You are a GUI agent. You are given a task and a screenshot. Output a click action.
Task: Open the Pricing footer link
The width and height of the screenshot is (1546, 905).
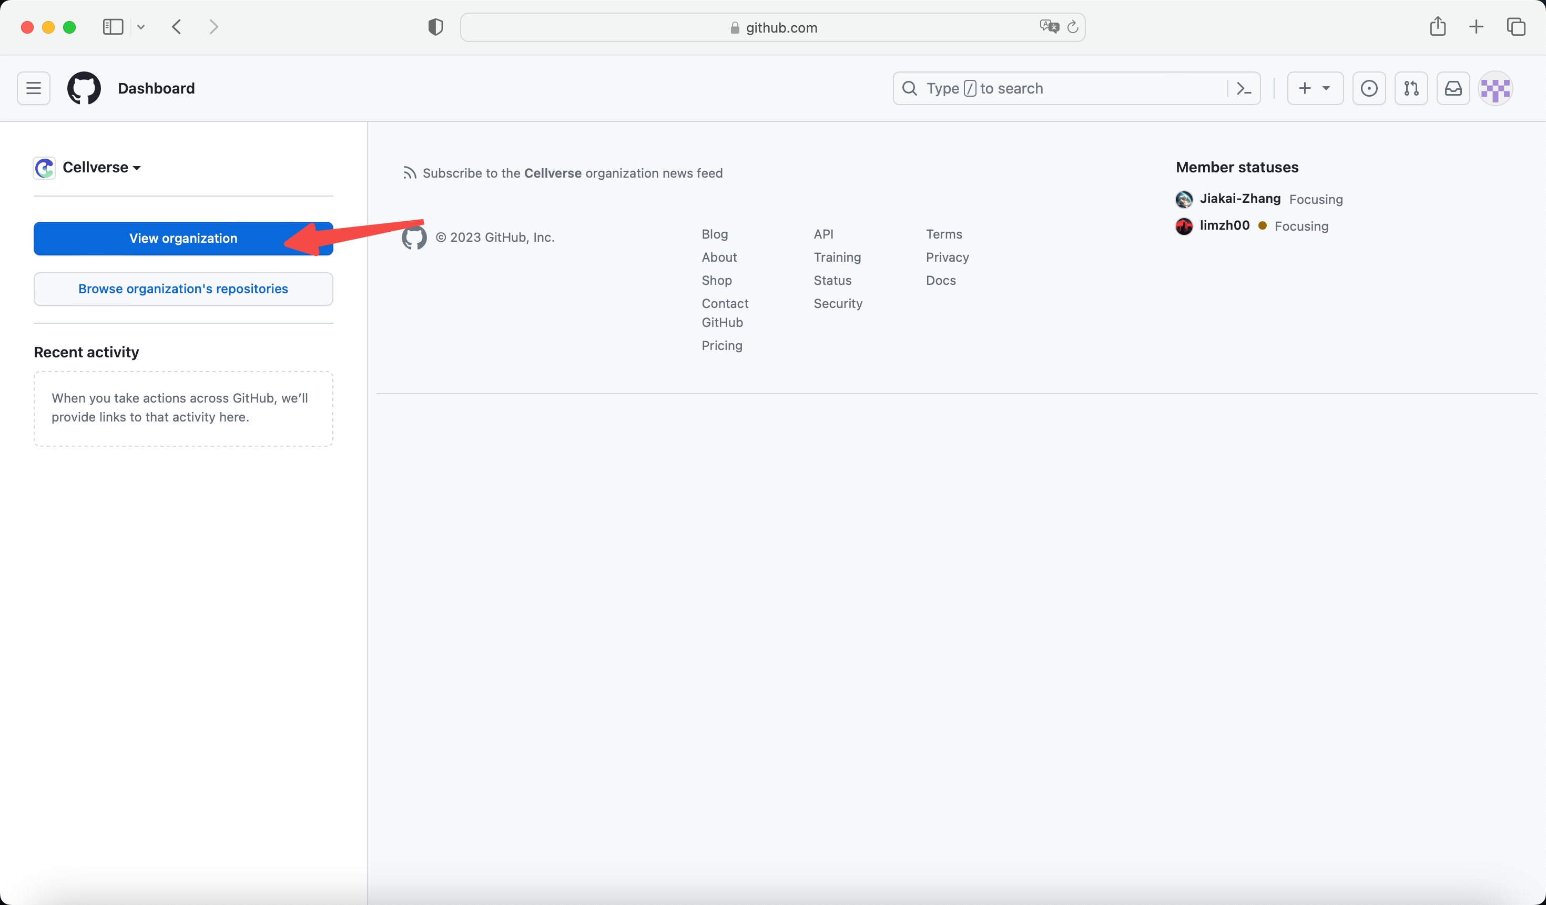(722, 346)
